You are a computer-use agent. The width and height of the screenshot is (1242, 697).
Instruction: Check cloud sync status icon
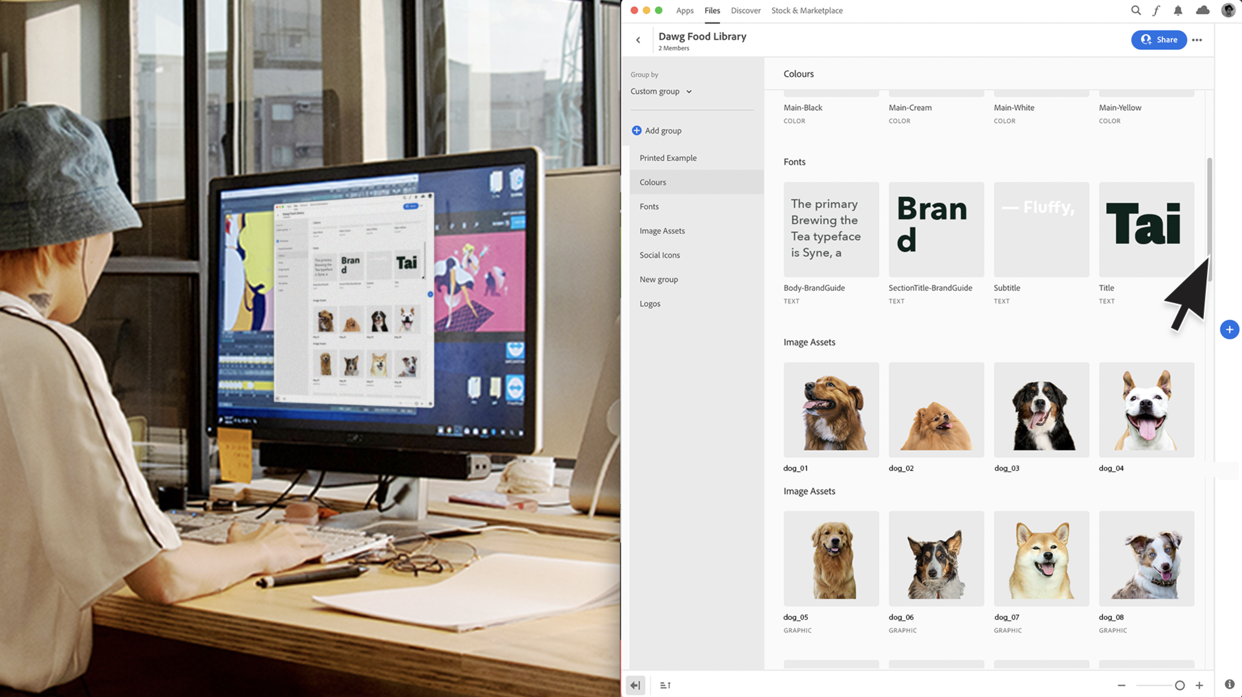1203,10
